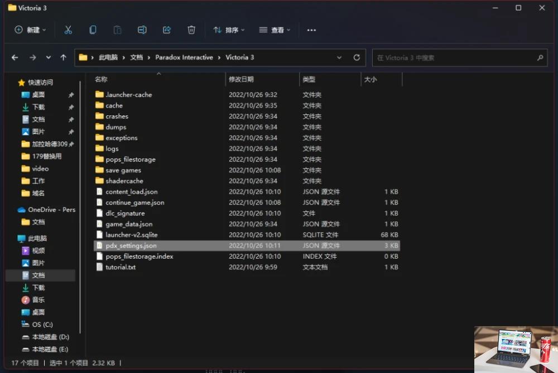Open the 排序 (Sort) dropdown
The height and width of the screenshot is (373, 558).
[x=229, y=30]
